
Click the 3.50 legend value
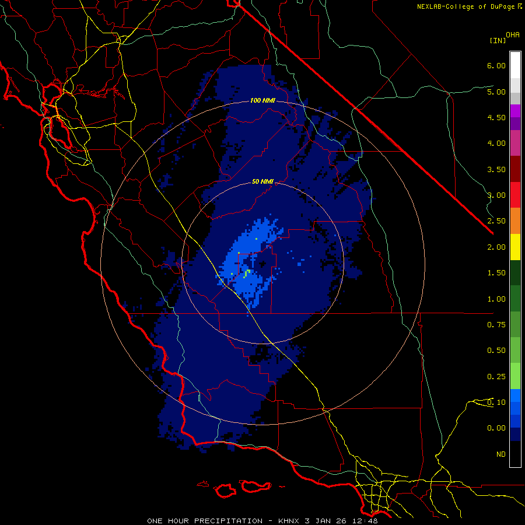point(496,169)
